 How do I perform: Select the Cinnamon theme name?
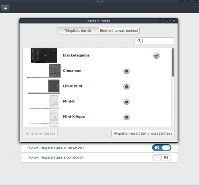click(x=72, y=71)
